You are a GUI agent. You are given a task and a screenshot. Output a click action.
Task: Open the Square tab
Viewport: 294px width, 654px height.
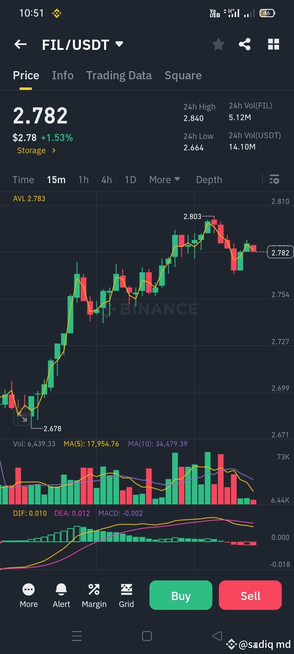tap(183, 75)
